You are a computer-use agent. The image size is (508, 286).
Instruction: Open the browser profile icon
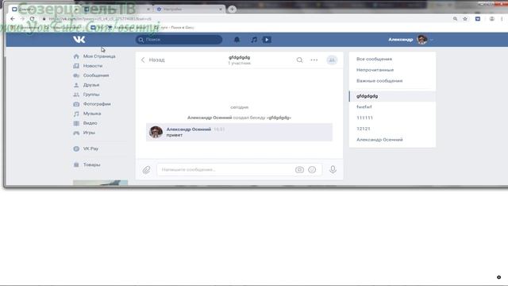click(492, 19)
